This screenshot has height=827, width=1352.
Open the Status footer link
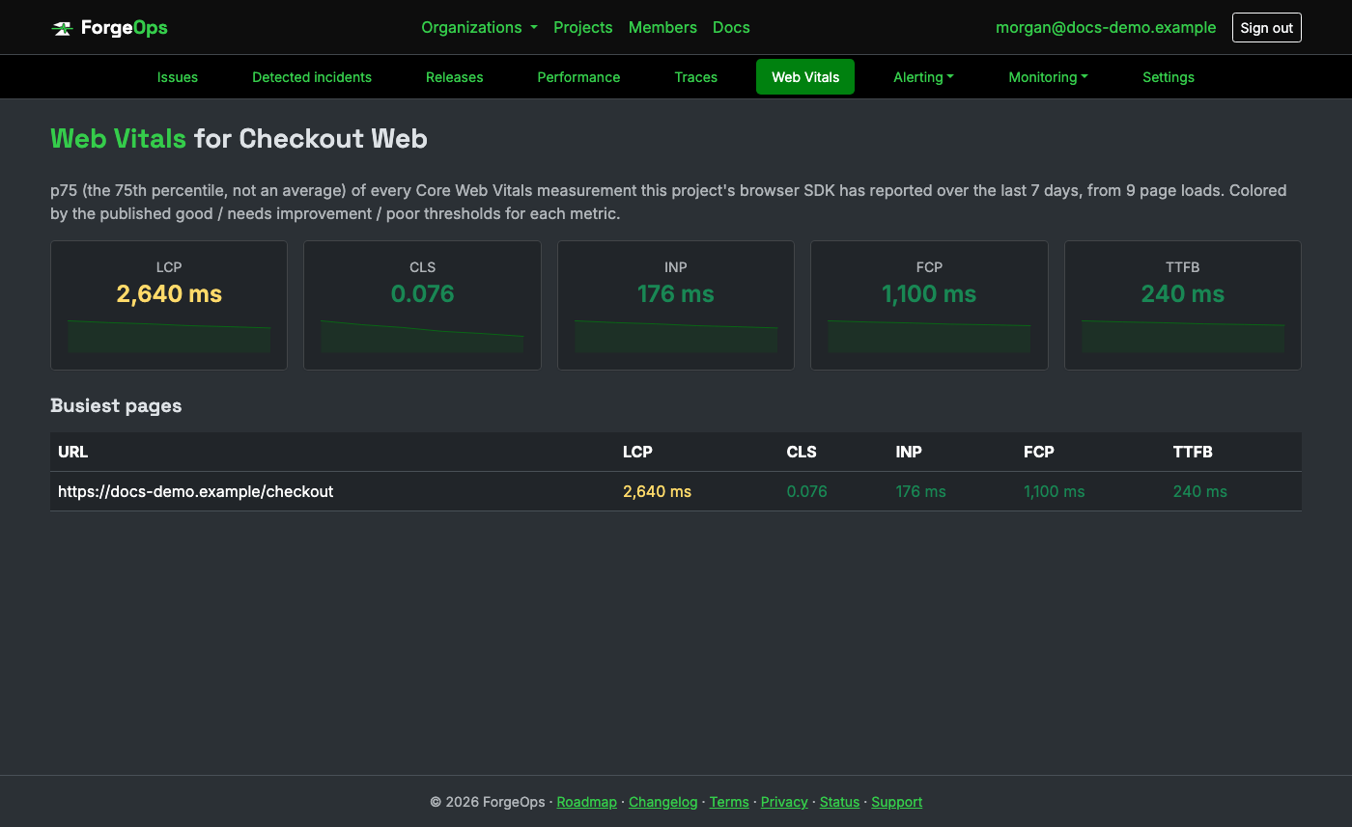pyautogui.click(x=839, y=802)
